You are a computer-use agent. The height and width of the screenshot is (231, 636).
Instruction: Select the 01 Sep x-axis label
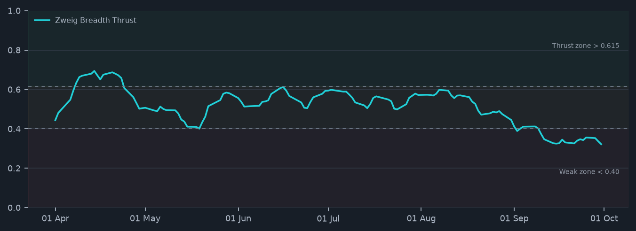pos(514,218)
